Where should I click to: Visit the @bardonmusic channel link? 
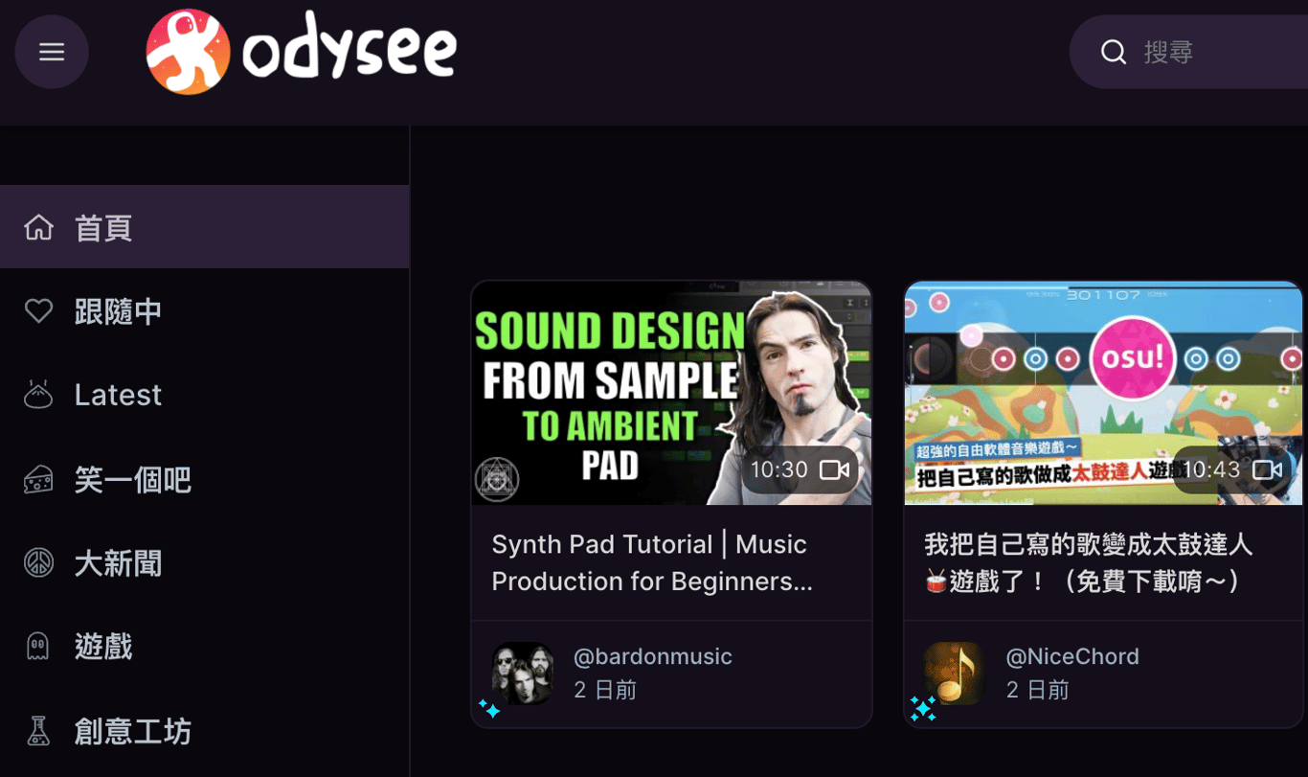click(x=652, y=656)
